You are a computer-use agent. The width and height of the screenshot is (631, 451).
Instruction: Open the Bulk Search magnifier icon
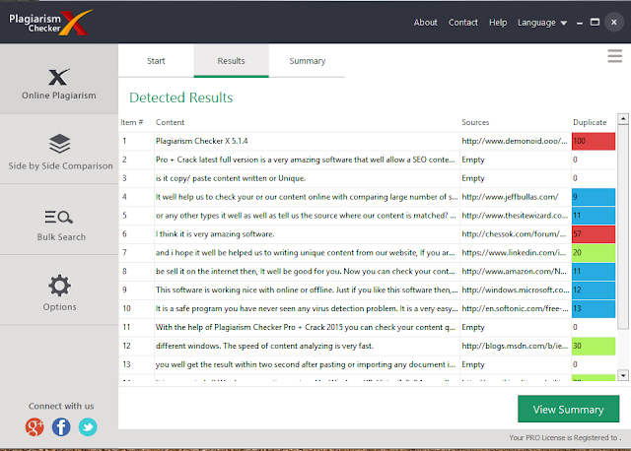coord(59,217)
